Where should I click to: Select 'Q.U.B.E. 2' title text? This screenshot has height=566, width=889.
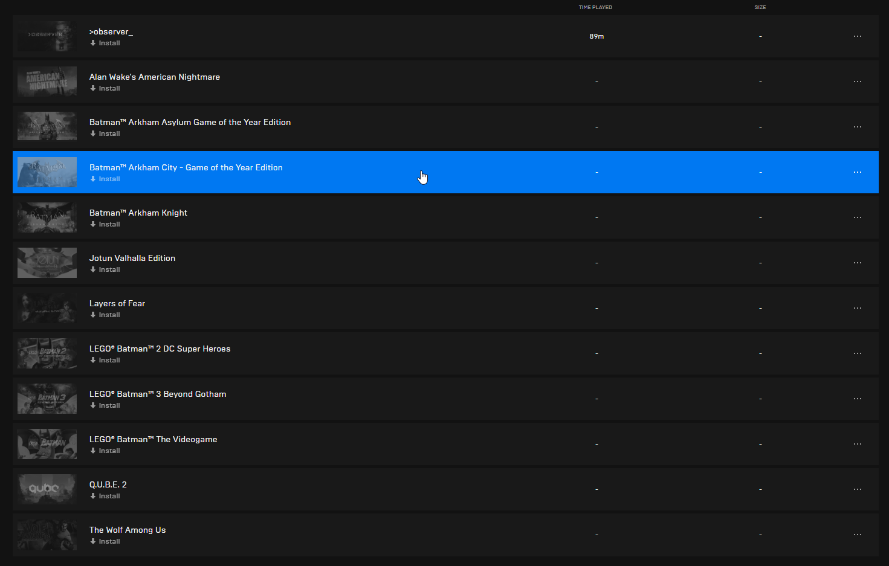108,484
